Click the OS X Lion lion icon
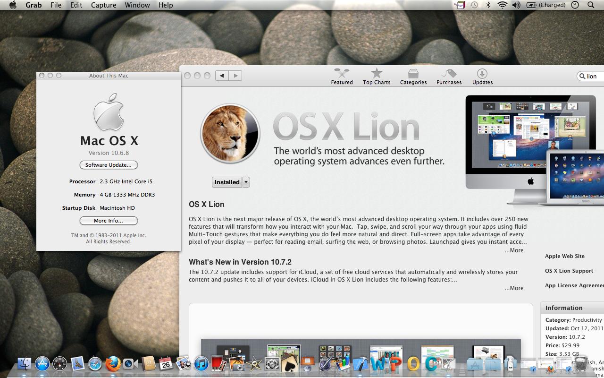Screen dimensions: 604x378 pos(230,134)
